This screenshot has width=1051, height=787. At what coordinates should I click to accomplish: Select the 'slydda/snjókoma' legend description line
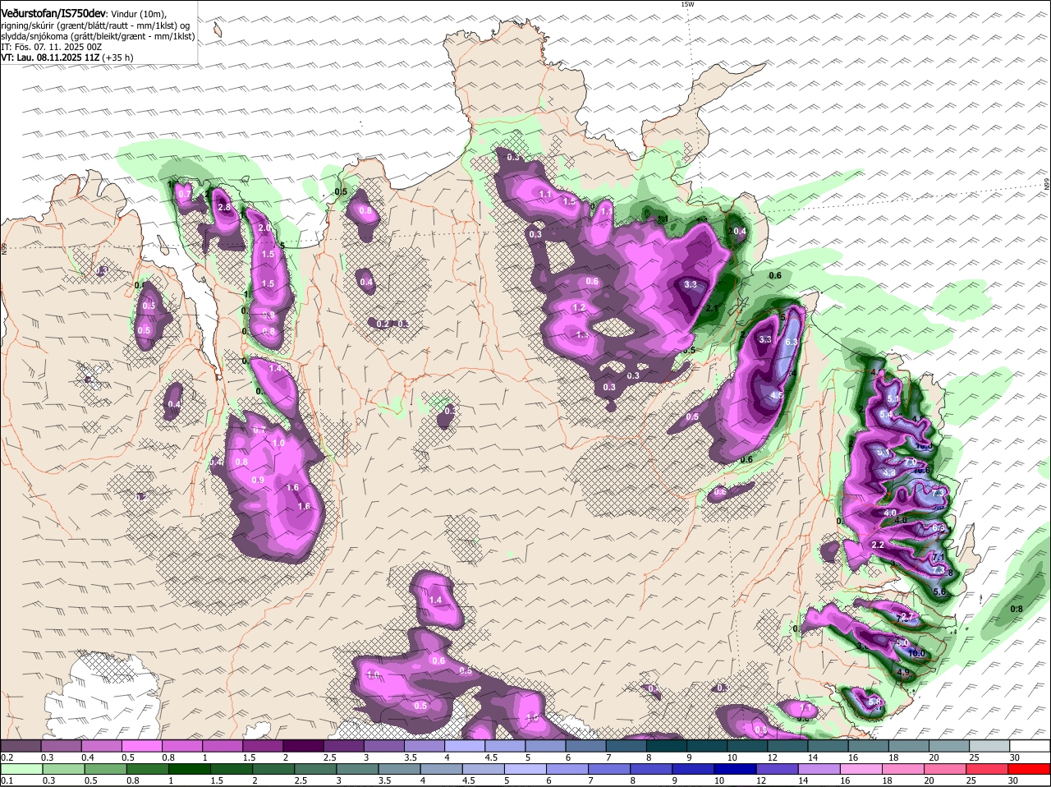click(98, 36)
